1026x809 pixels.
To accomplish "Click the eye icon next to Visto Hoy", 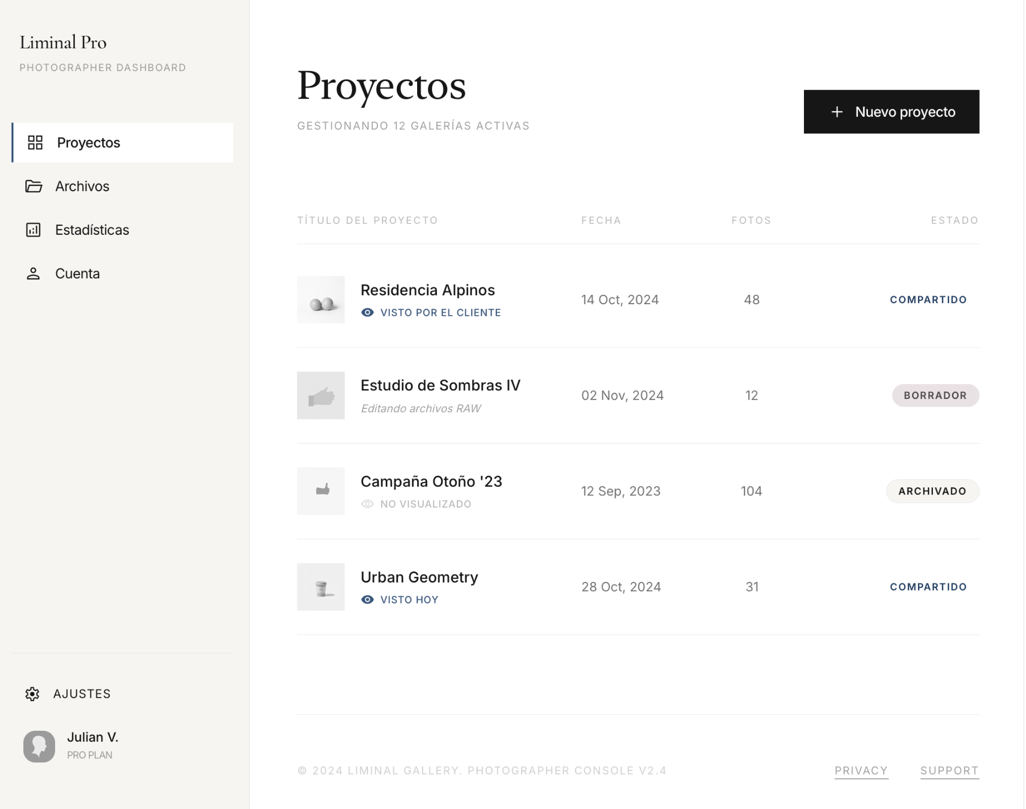I will pyautogui.click(x=367, y=599).
